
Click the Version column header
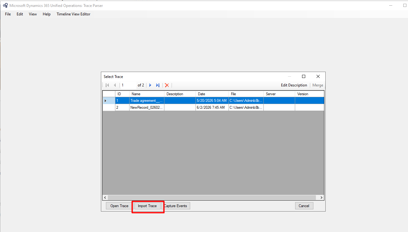pos(309,94)
